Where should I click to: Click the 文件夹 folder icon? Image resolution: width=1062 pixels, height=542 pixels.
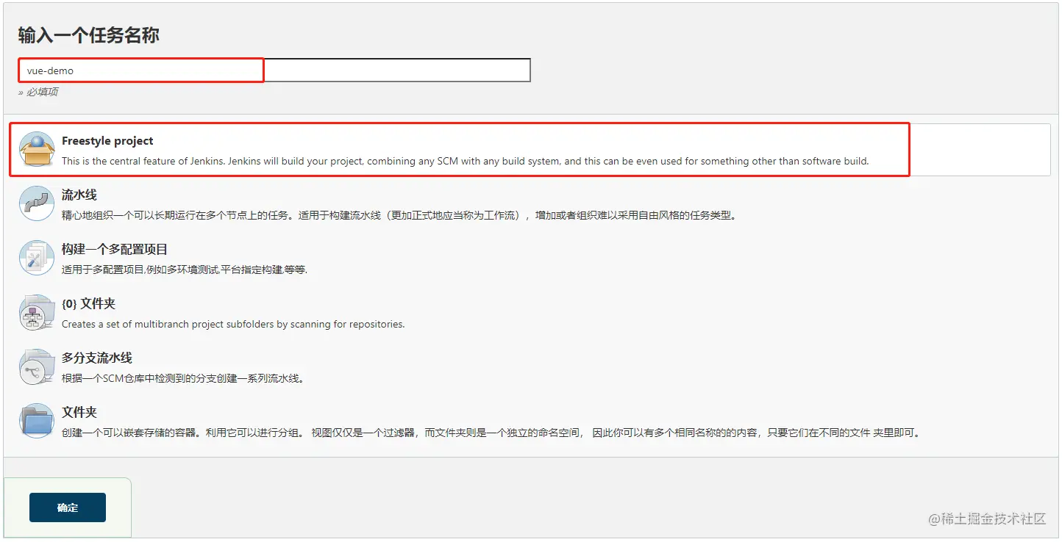(x=37, y=422)
